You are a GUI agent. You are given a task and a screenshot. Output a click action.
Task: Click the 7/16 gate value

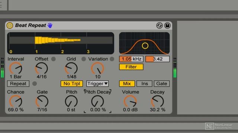point(42,110)
